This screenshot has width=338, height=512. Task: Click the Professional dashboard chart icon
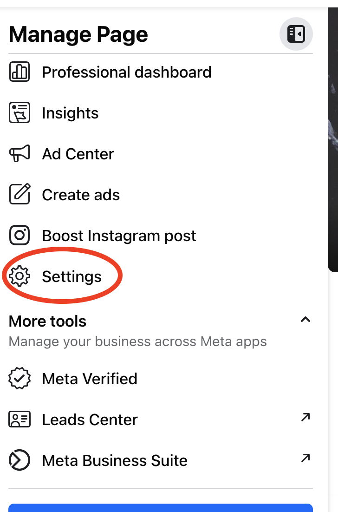click(x=19, y=72)
